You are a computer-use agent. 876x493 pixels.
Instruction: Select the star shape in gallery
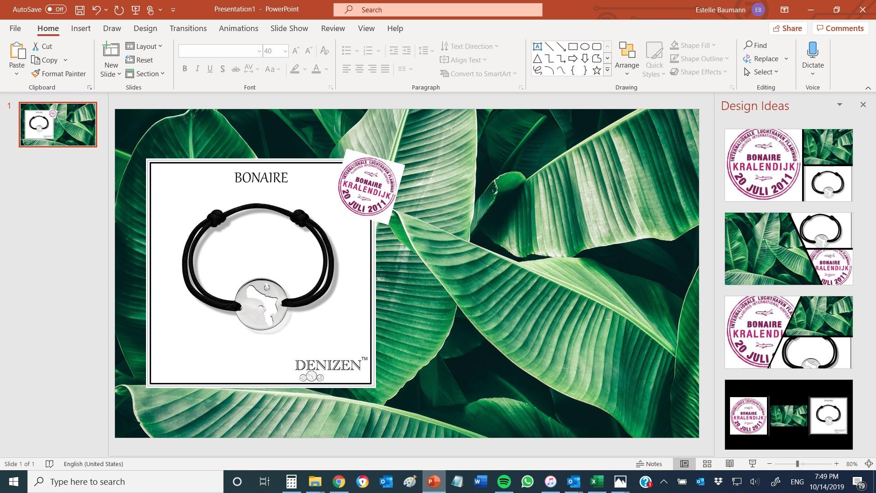596,70
